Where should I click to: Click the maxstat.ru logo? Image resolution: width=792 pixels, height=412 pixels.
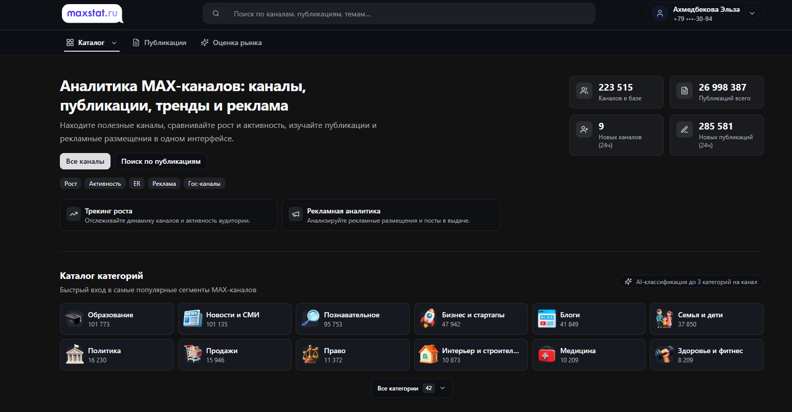(x=92, y=14)
